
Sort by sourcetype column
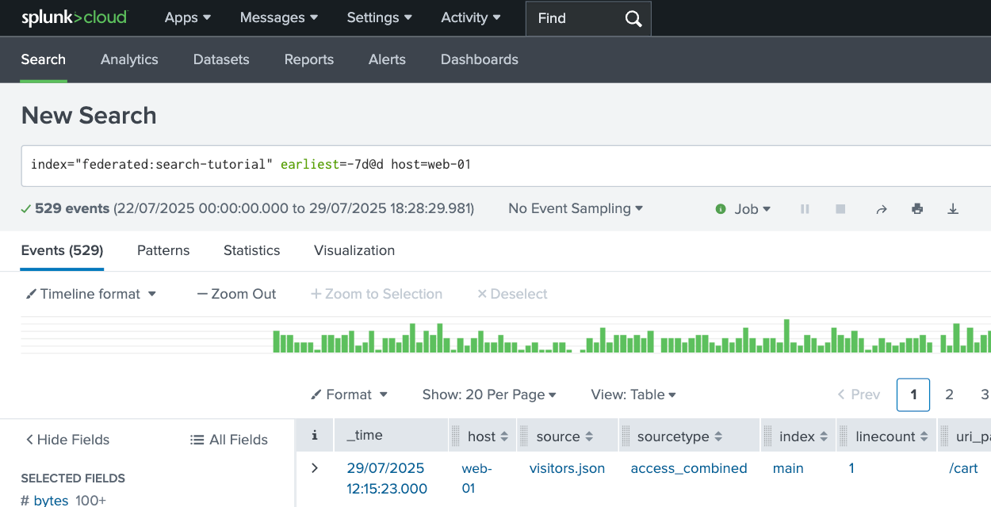(x=718, y=436)
